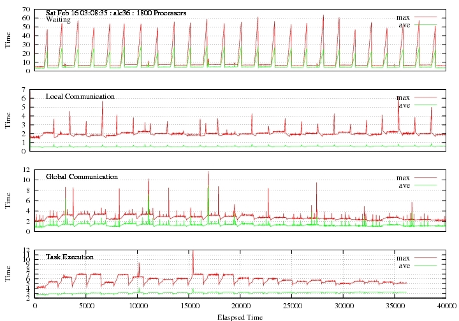Click the 'Waiting' label in top plot
Viewport: 459px width, 321px height.
[58, 20]
